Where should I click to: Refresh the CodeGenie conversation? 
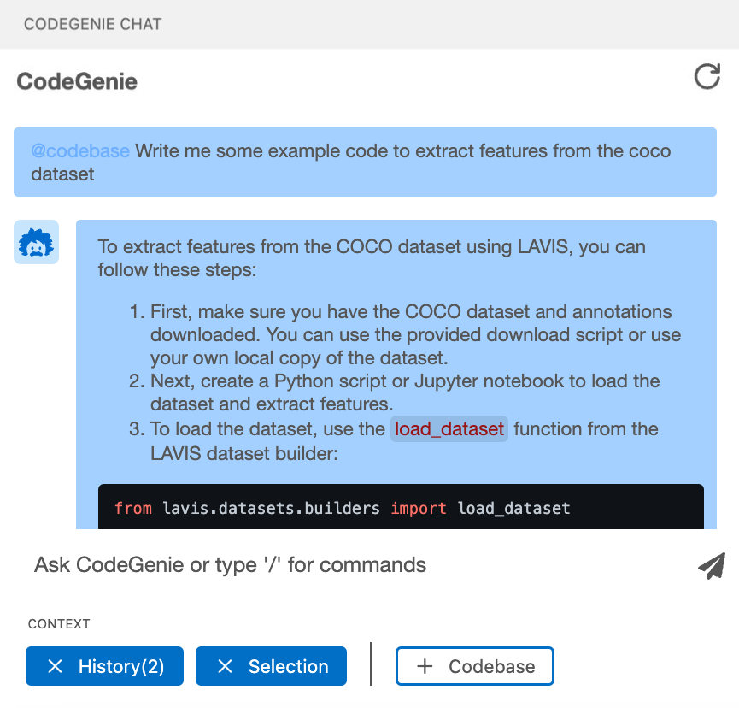tap(706, 78)
